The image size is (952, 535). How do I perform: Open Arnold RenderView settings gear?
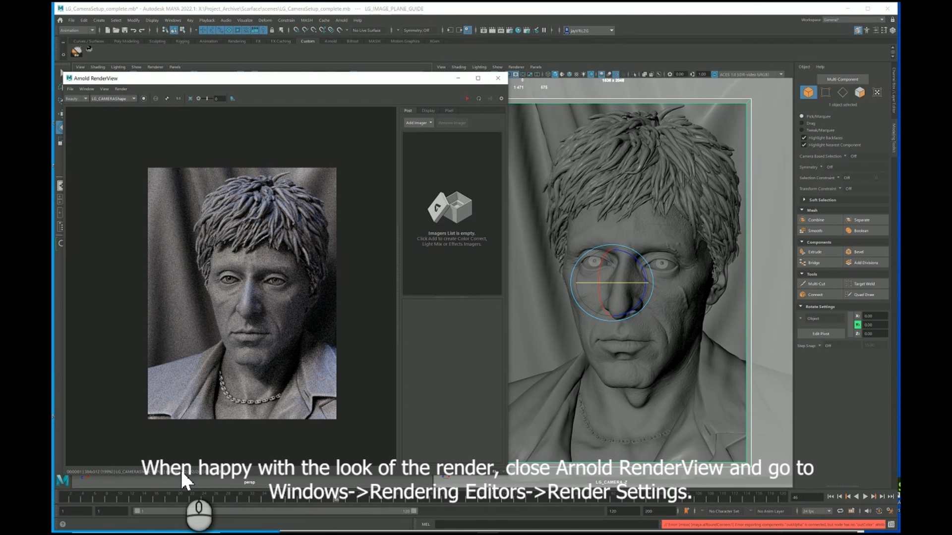(x=501, y=99)
